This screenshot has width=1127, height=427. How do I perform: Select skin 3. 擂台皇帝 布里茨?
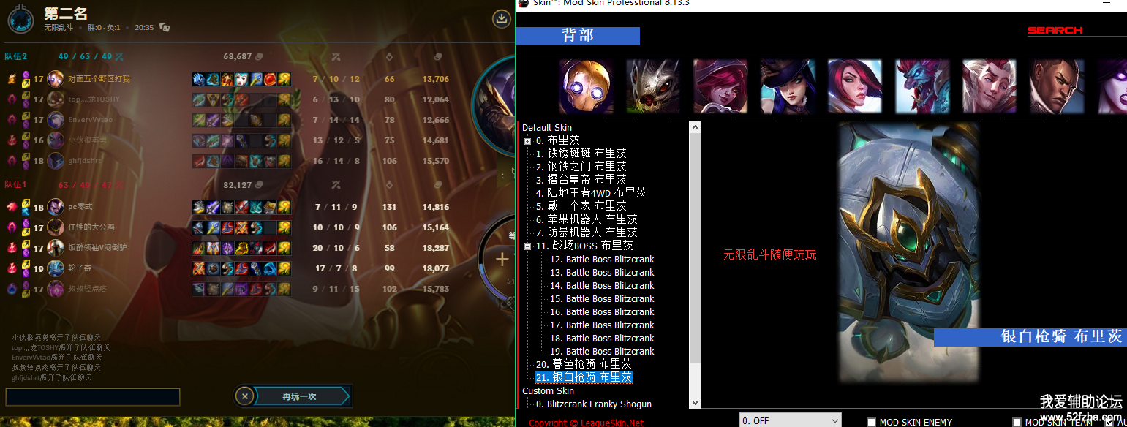tap(581, 180)
